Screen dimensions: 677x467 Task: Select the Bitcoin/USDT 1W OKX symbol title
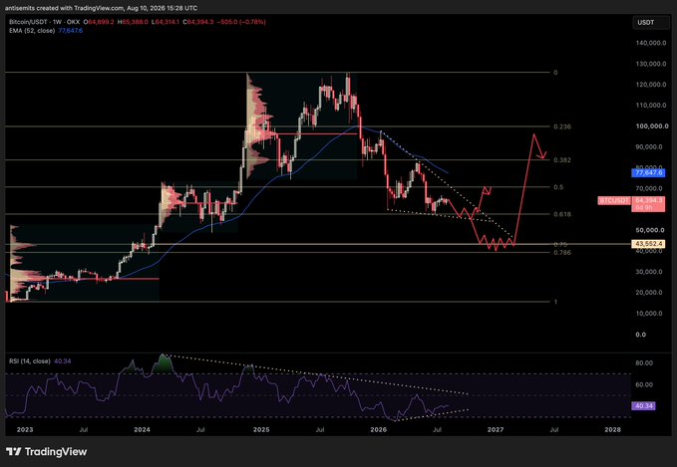click(45, 22)
